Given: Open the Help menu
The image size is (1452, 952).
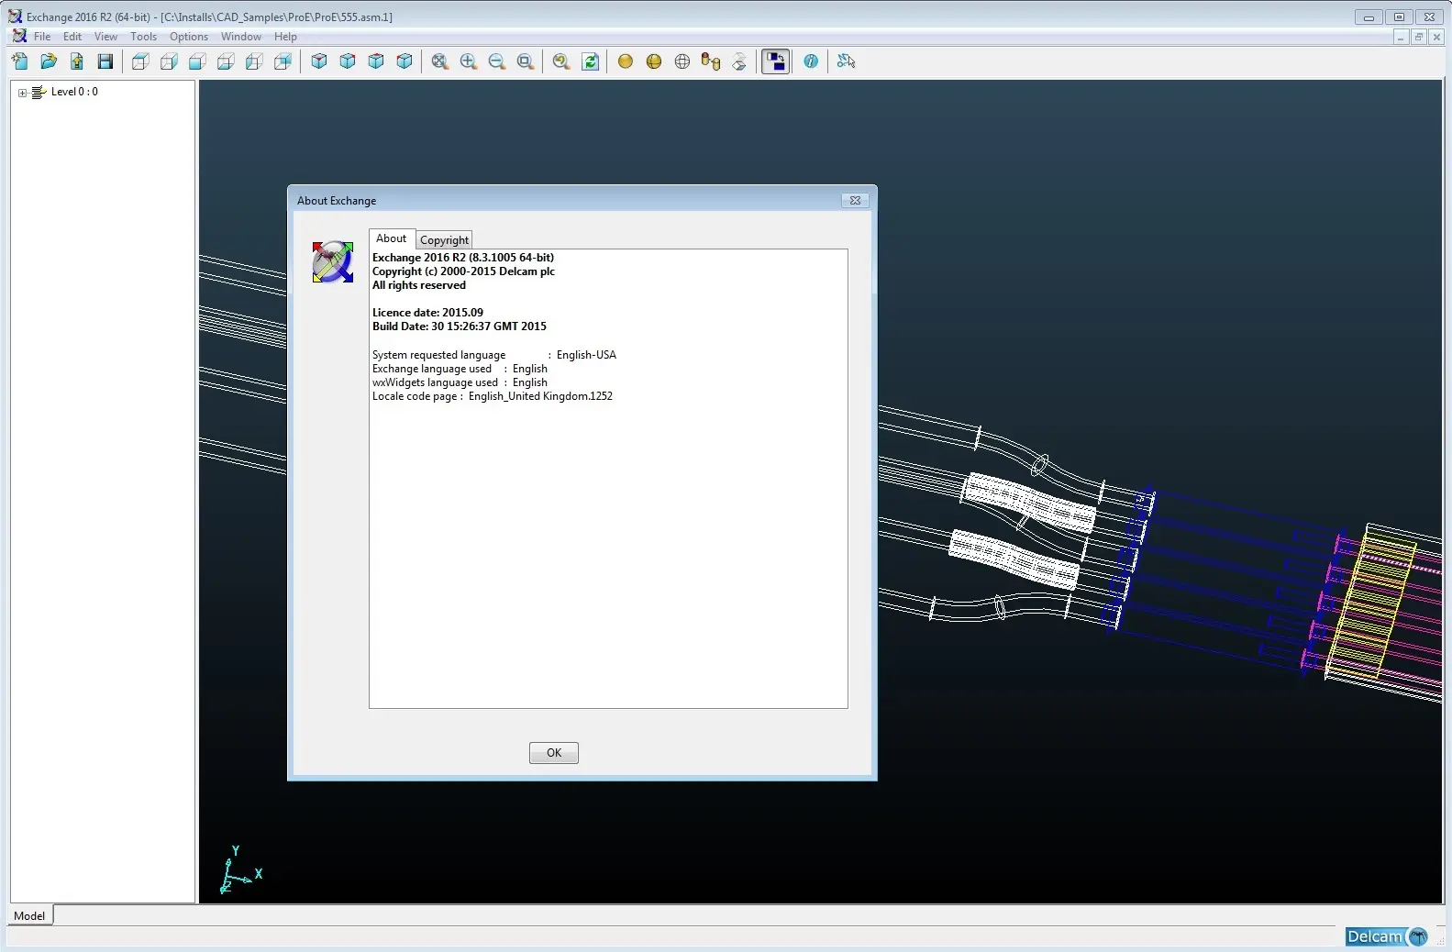Looking at the screenshot, I should point(285,37).
